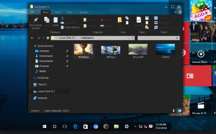The width and height of the screenshot is (216, 134).
Task: Refresh the address bar location
Action: 133,38
